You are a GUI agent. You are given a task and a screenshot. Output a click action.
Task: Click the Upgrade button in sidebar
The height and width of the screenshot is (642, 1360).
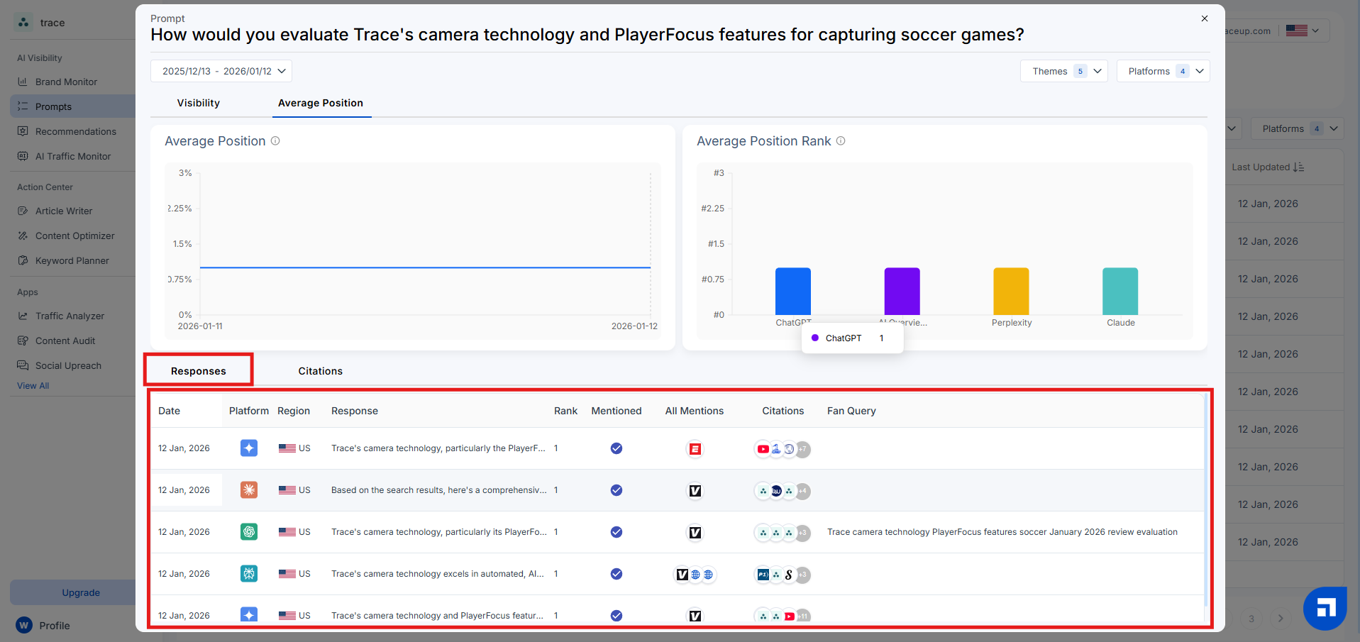pos(81,593)
